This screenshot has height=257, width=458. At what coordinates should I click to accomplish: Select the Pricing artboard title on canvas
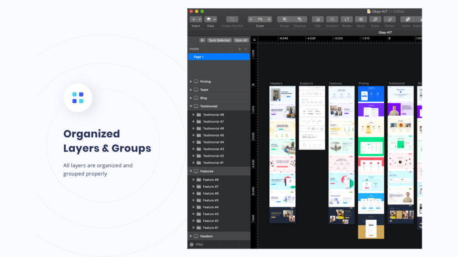(x=364, y=83)
